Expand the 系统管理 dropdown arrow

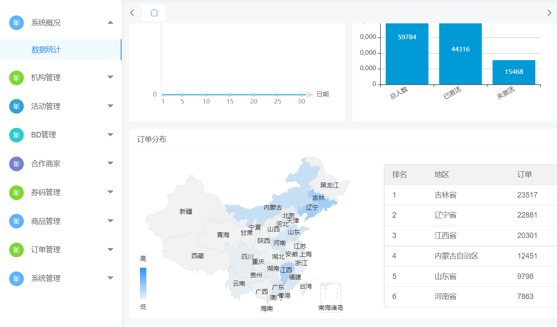110,278
